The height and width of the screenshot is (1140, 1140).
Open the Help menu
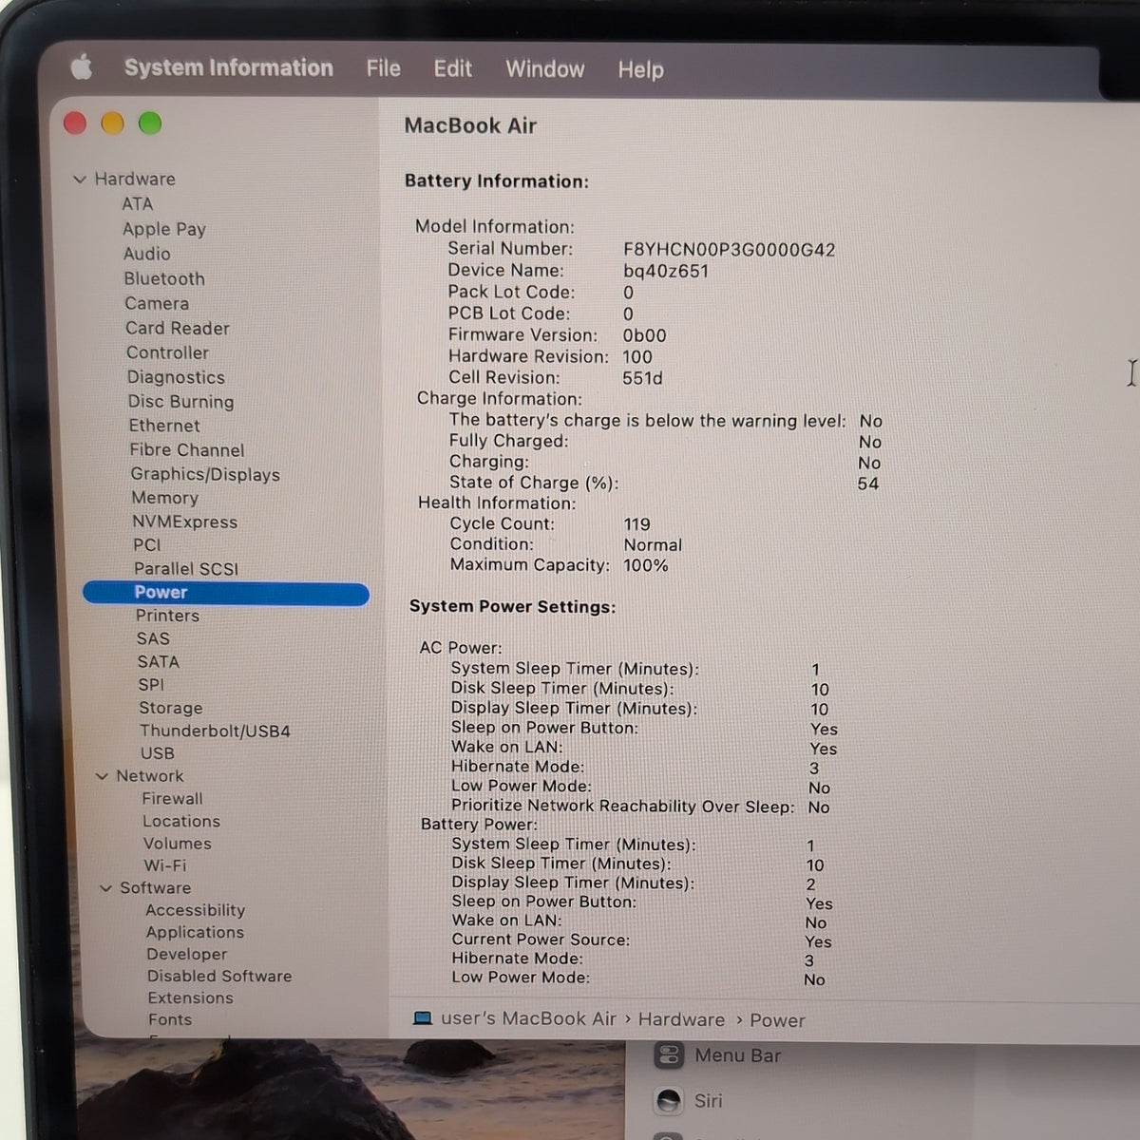(x=640, y=69)
